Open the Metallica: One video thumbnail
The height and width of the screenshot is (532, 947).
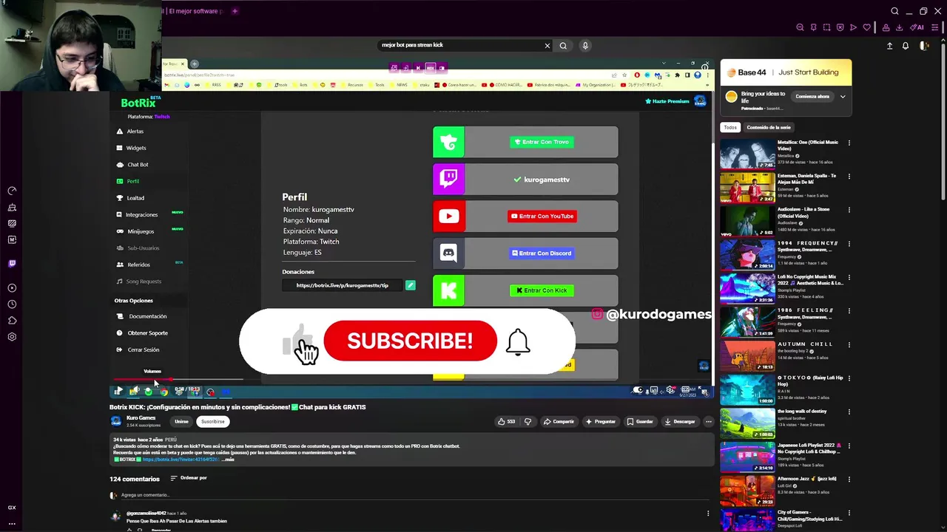point(747,154)
